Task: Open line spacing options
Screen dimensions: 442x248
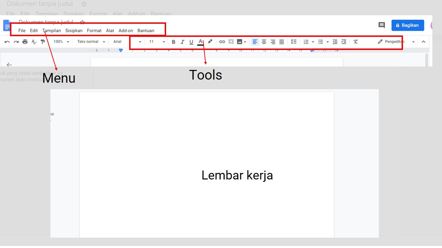Action: [x=294, y=41]
